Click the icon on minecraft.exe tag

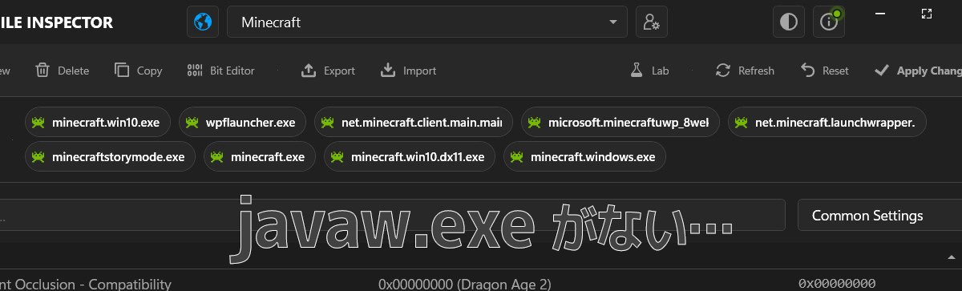pyautogui.click(x=216, y=156)
